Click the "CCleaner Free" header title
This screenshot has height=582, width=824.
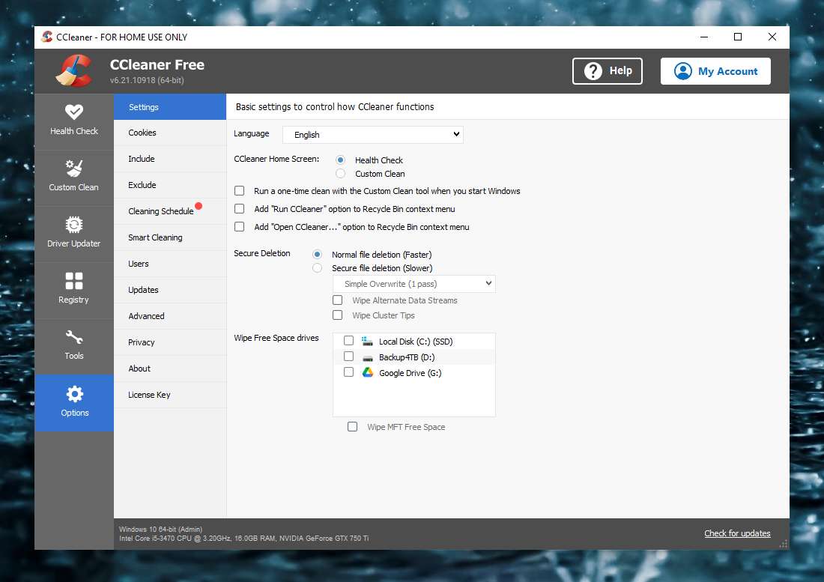pos(157,65)
